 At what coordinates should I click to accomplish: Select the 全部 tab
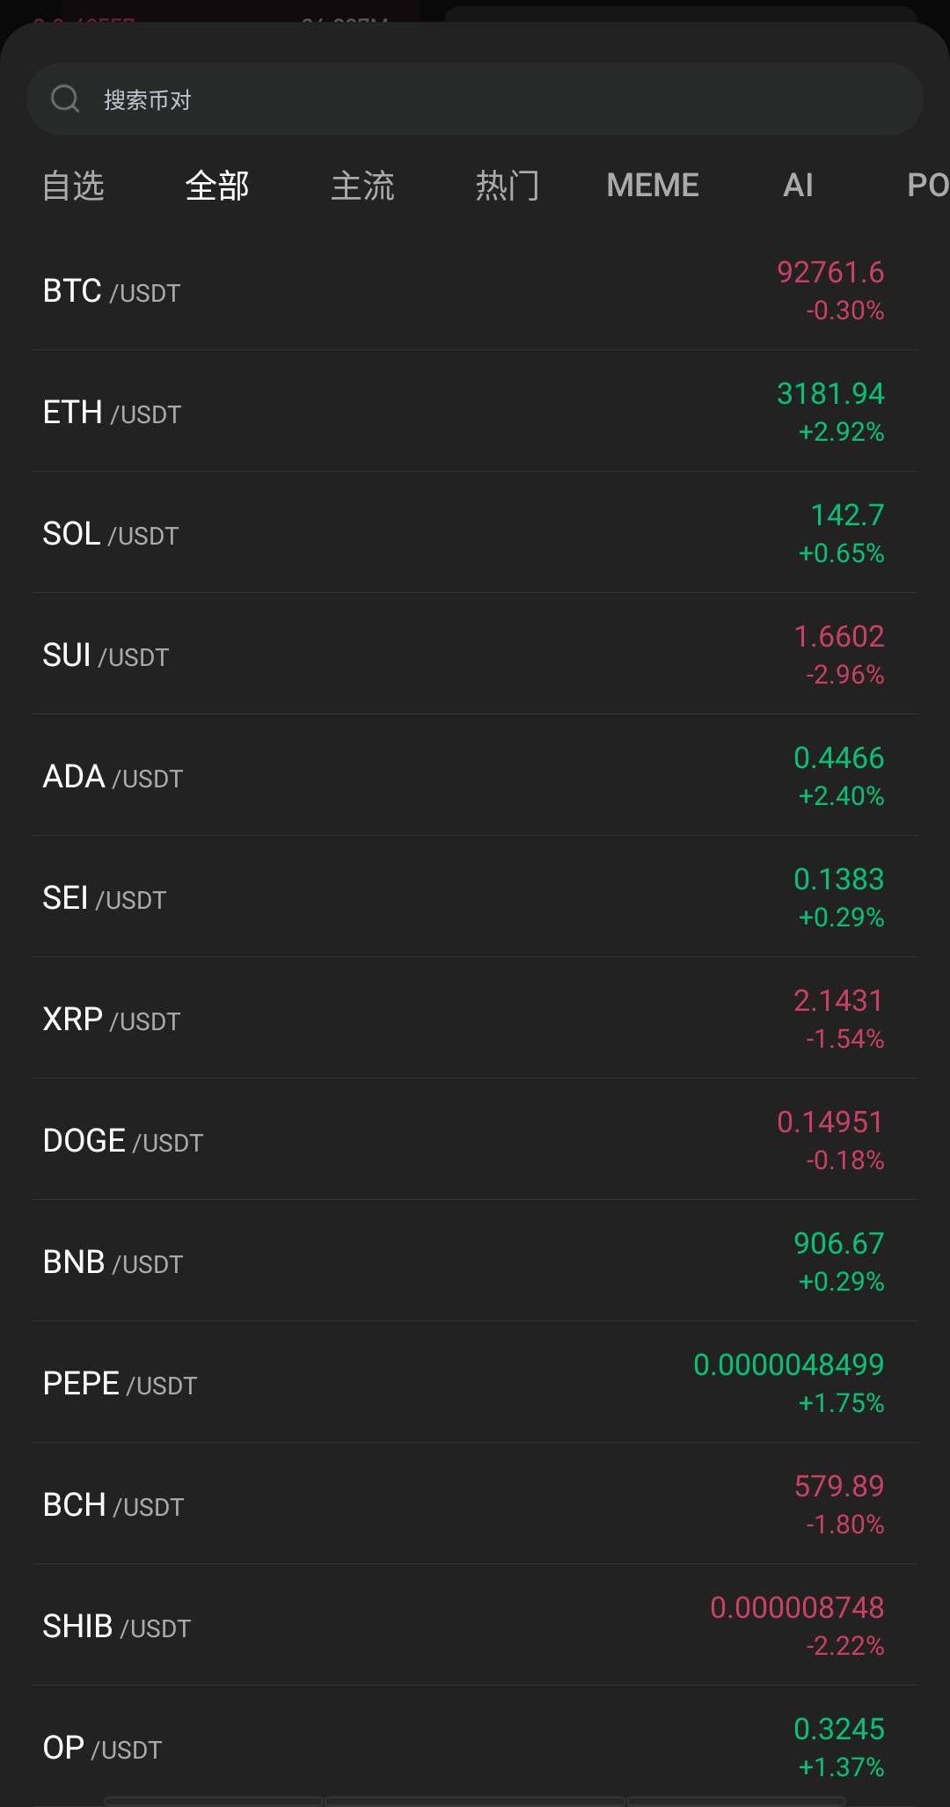pyautogui.click(x=217, y=186)
